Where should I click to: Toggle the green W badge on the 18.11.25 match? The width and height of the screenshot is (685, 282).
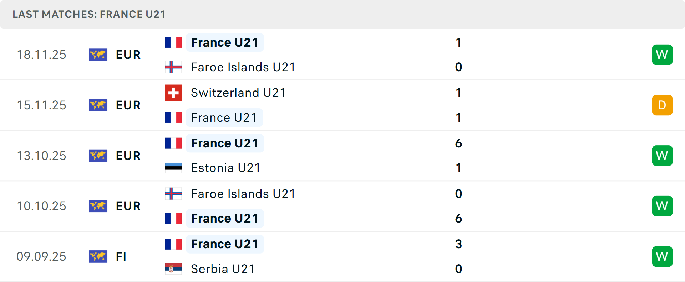[x=662, y=54]
